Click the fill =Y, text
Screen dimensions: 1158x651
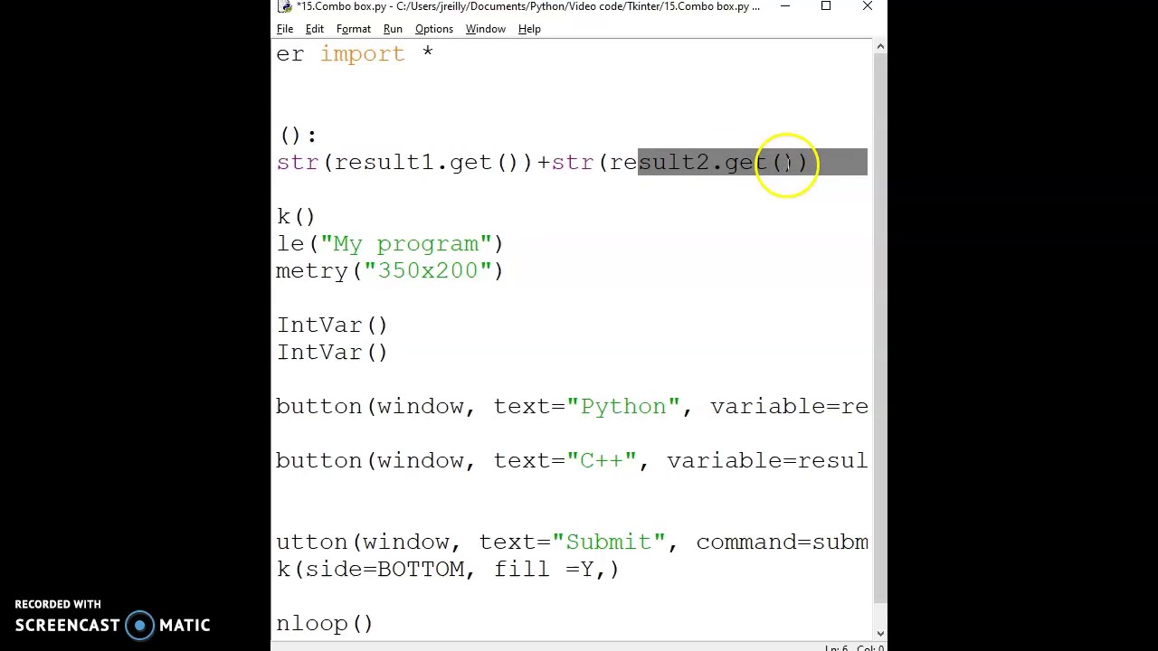(x=549, y=570)
